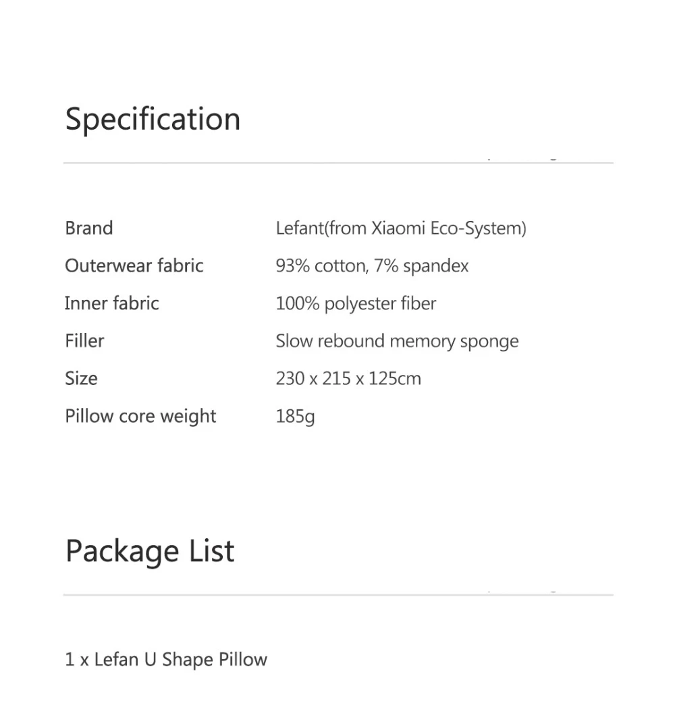The image size is (675, 722).
Task: Select the Outerwear fabric label
Action: [x=134, y=265]
